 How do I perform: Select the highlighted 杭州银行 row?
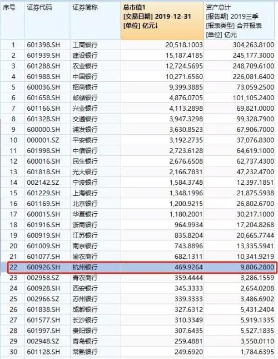pyautogui.click(x=142, y=267)
